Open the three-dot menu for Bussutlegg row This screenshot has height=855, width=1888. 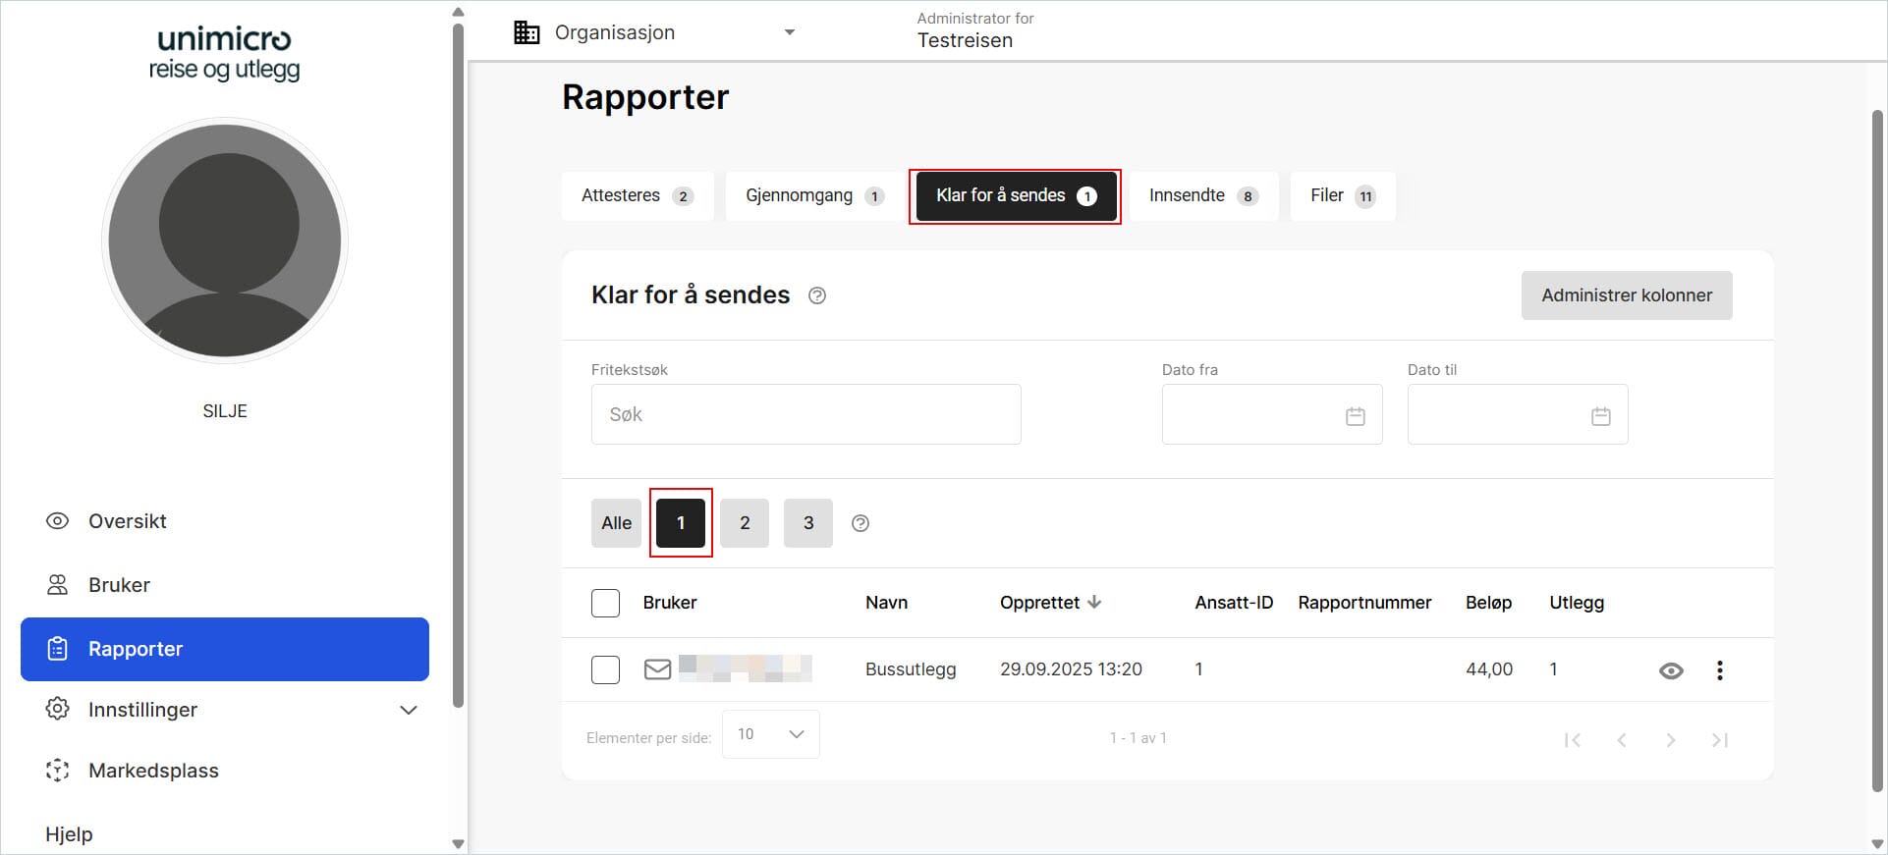(x=1719, y=670)
